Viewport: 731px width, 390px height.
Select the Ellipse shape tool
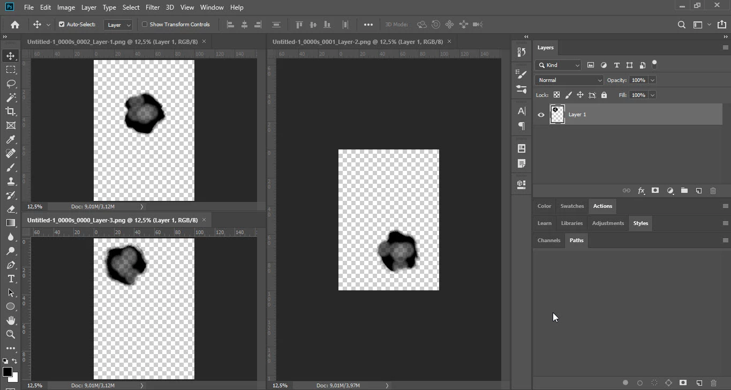(x=11, y=306)
